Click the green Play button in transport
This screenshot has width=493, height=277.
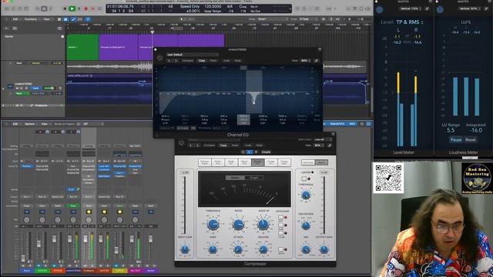[72, 8]
